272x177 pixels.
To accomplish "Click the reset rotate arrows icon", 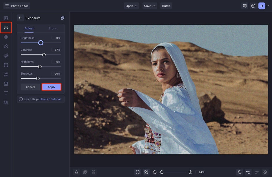I will (x=239, y=172).
